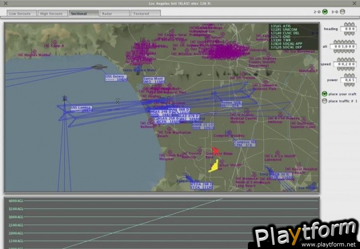The image size is (360, 249).
Task: Increase the power tenths digit
Action: 349,76
